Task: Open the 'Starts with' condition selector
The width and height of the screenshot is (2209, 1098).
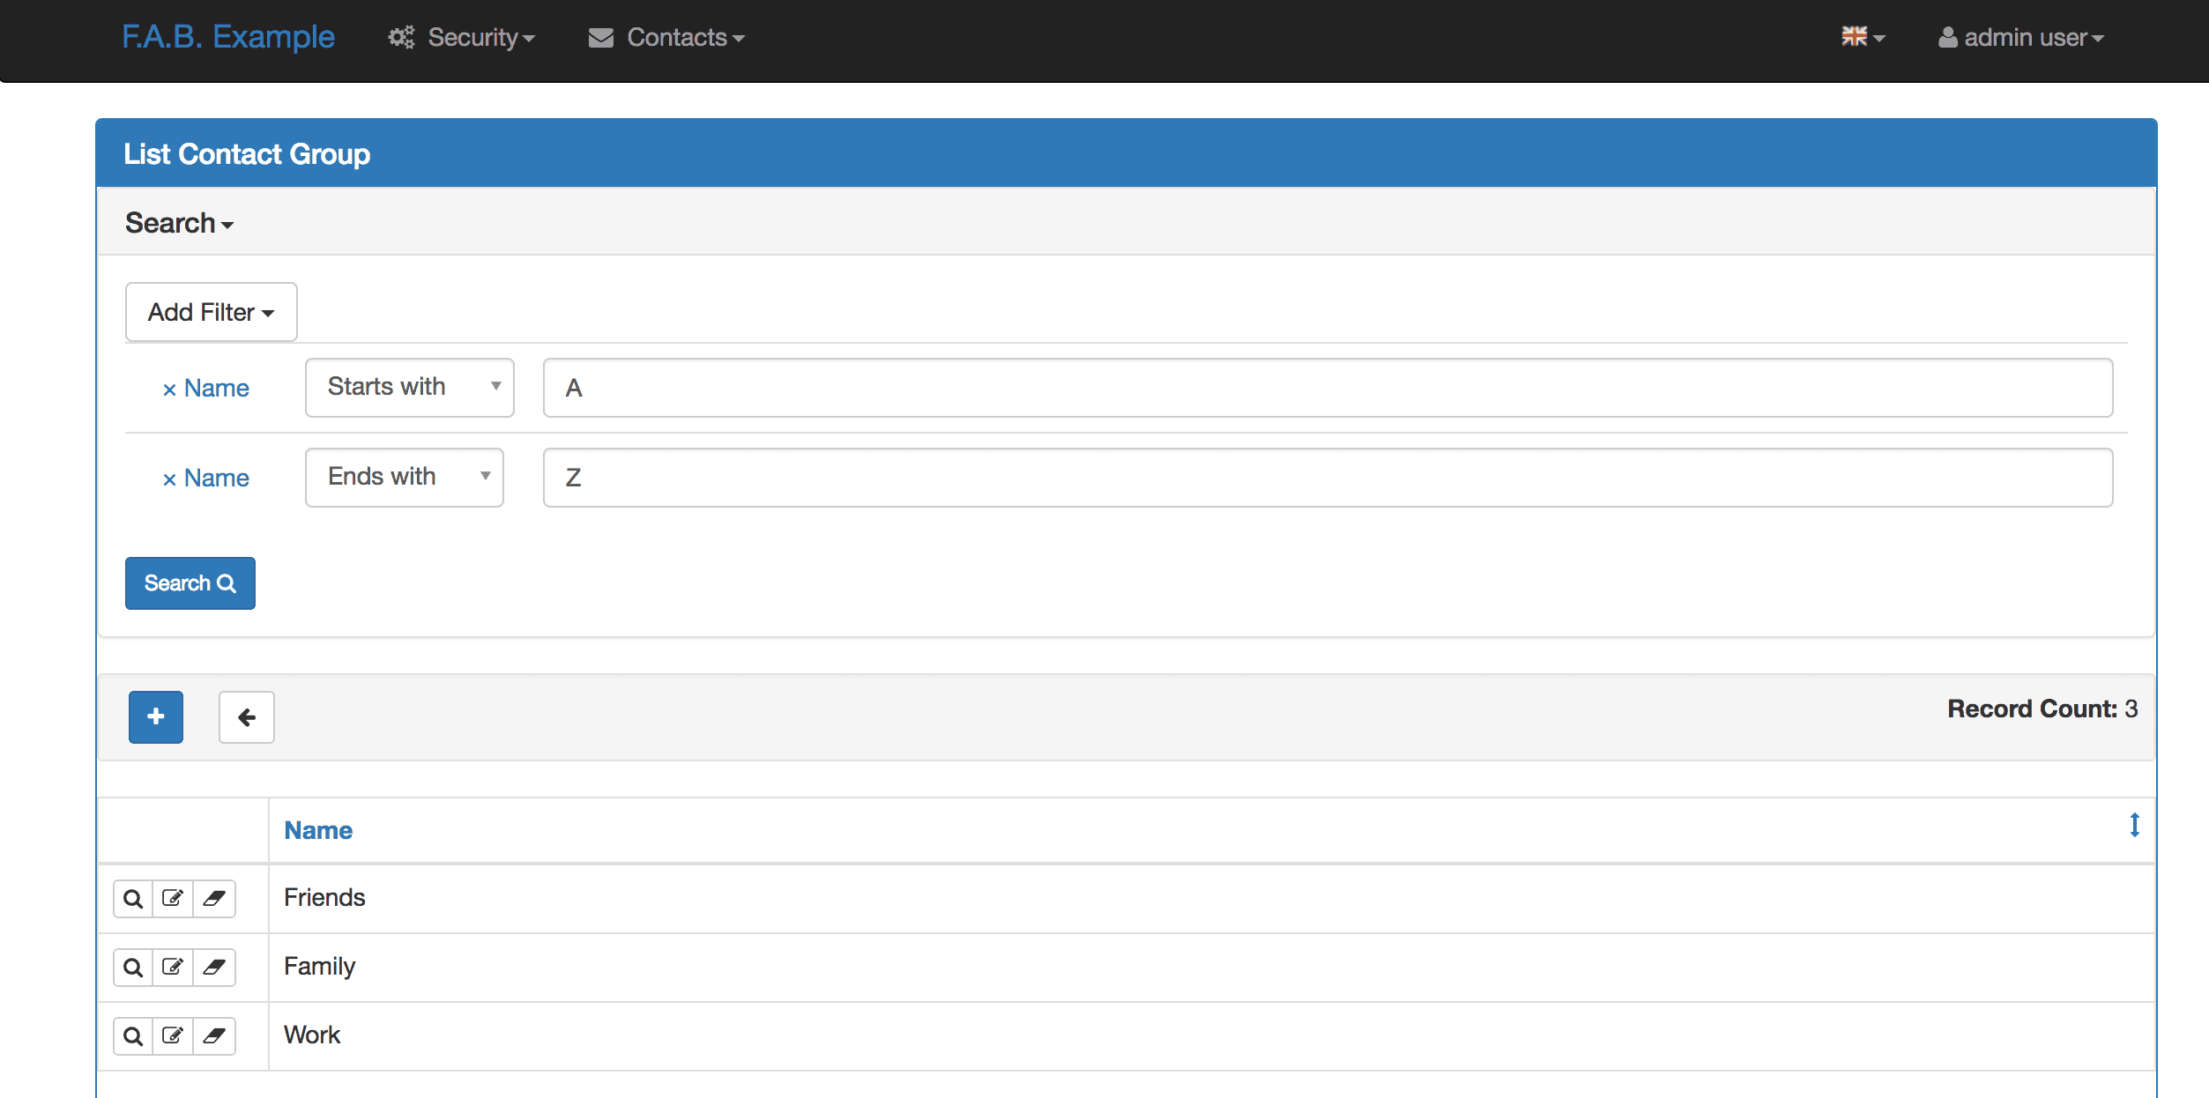Action: (x=409, y=387)
